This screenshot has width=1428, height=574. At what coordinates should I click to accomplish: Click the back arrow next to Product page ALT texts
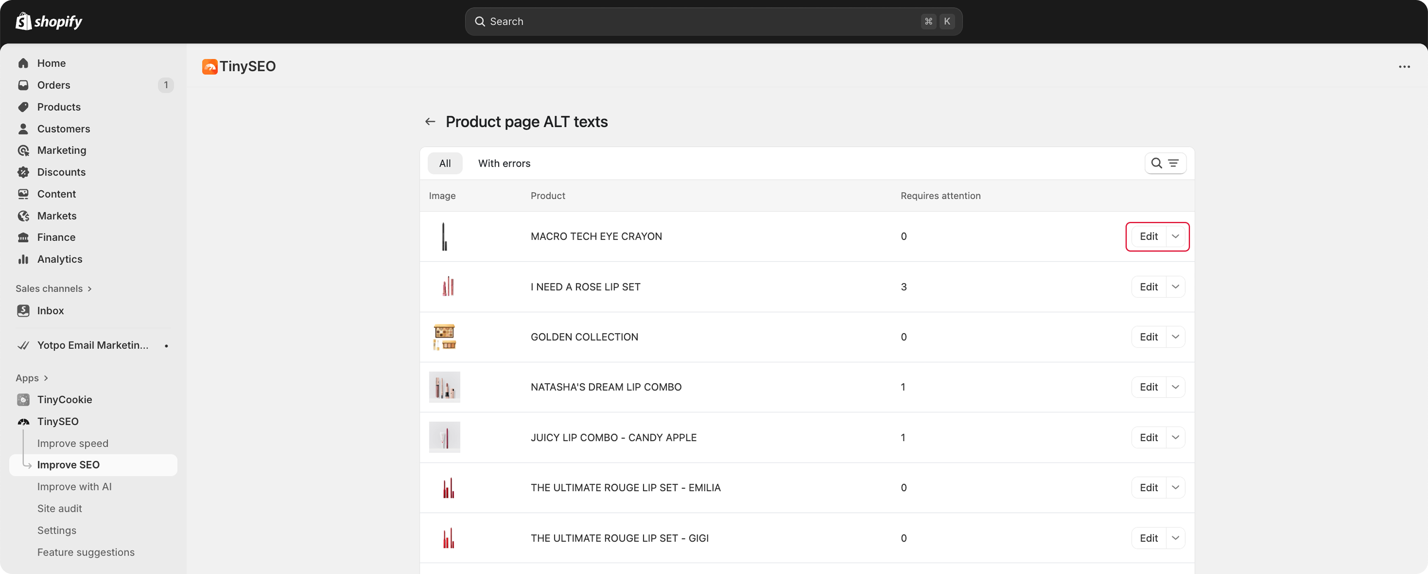430,121
